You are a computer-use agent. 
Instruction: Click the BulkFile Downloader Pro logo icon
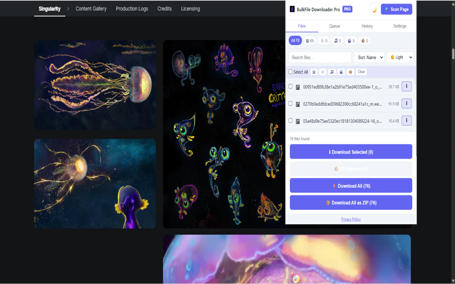(292, 9)
